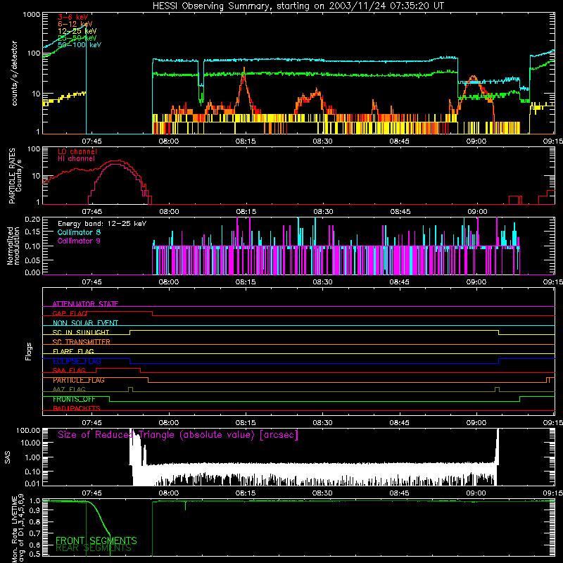
Task: Click '0.01' tick on SAS axis
Action: [32, 483]
